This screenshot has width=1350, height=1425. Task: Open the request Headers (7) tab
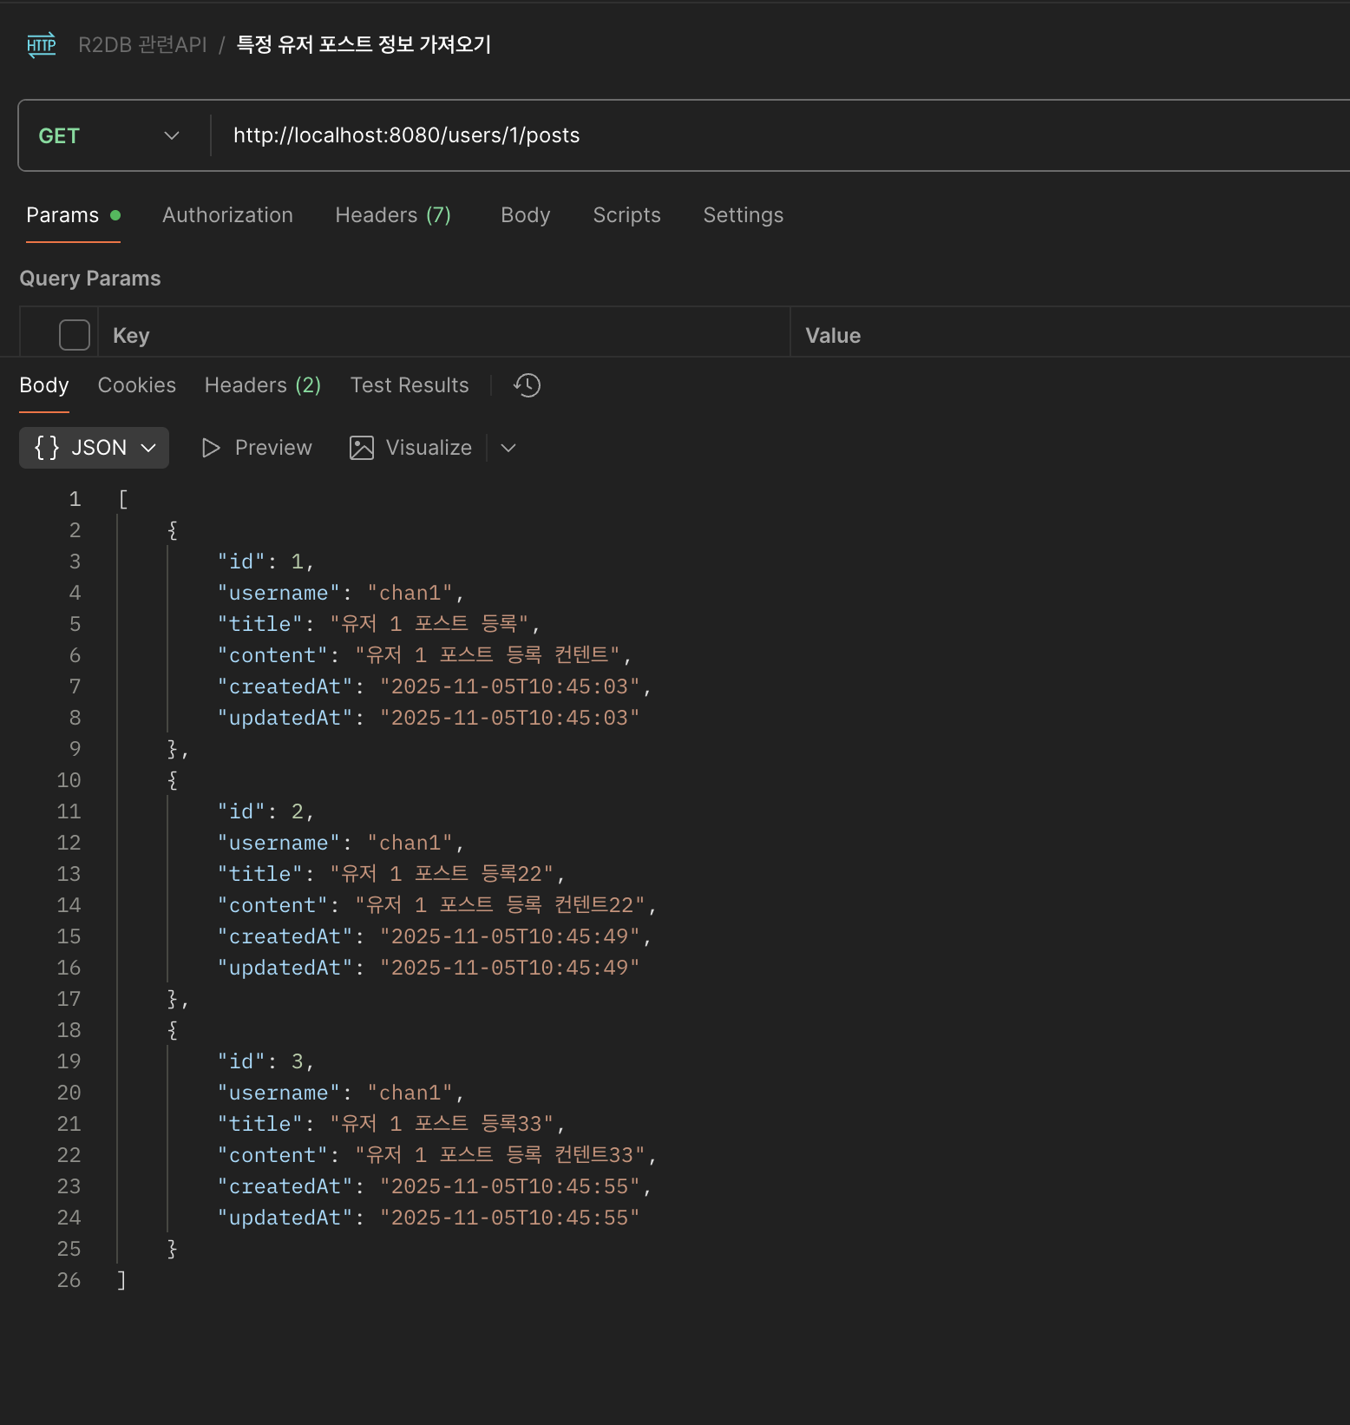393,215
